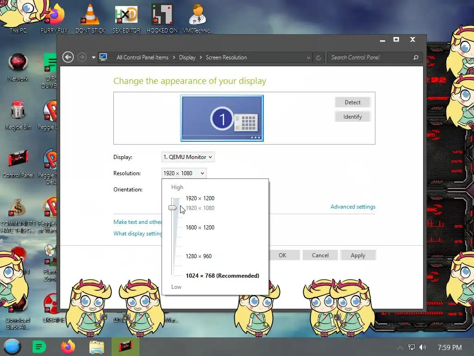Image resolution: width=474 pixels, height=356 pixels.
Task: Open the DONT STICK VLC shortcut
Action: click(90, 18)
